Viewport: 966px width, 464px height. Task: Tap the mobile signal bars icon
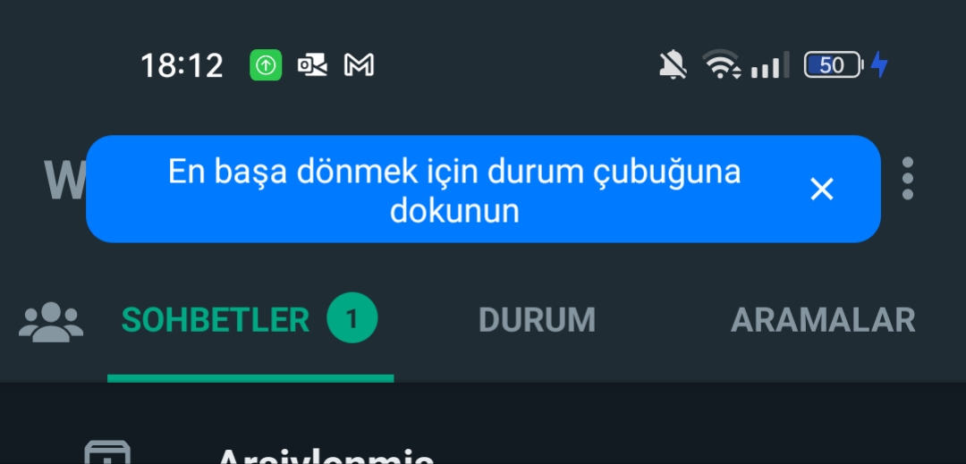[x=769, y=64]
